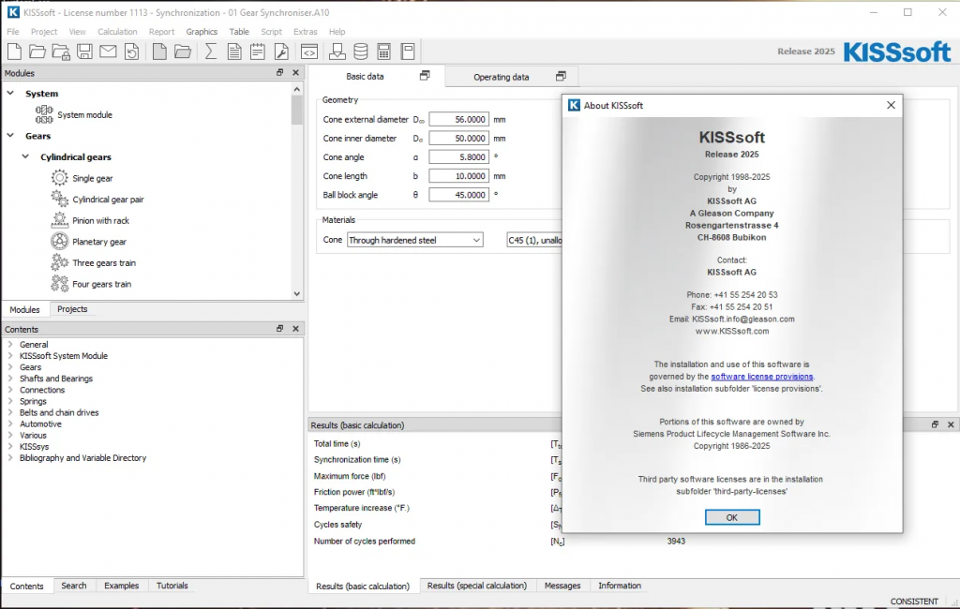The width and height of the screenshot is (960, 609).
Task: Open the Calculation menu
Action: coord(117,31)
